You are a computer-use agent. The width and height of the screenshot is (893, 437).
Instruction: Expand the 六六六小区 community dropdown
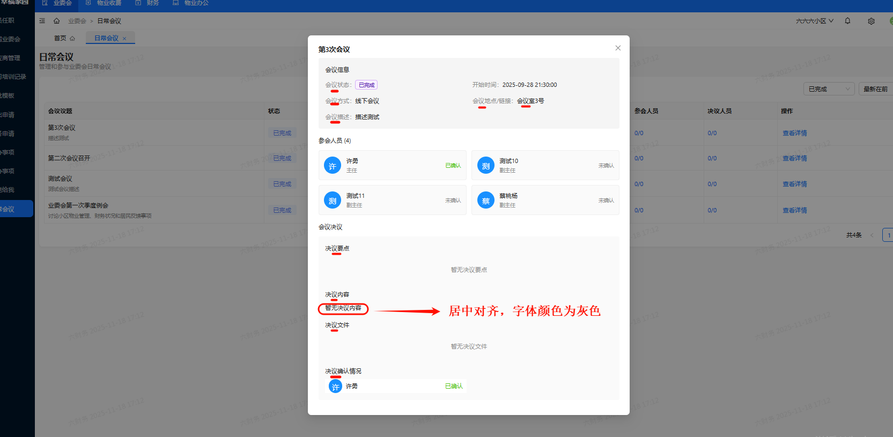pyautogui.click(x=814, y=21)
